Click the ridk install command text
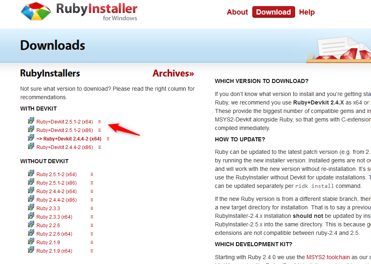The height and width of the screenshot is (264, 371). coord(315,186)
